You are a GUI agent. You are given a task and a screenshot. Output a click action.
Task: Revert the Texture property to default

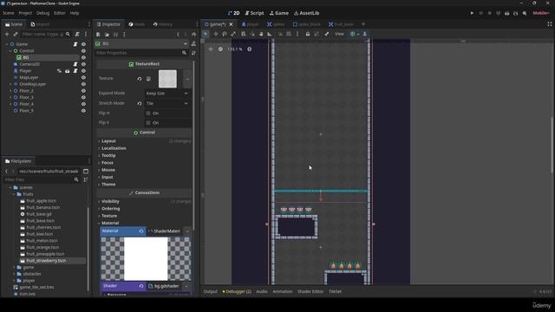pyautogui.click(x=140, y=79)
